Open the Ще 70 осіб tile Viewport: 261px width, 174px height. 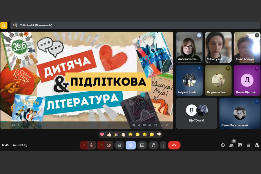[x=197, y=113]
